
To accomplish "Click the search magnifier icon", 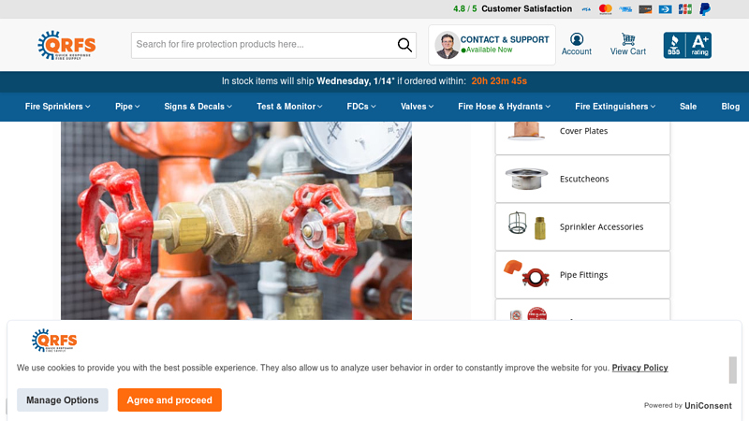I will point(404,45).
